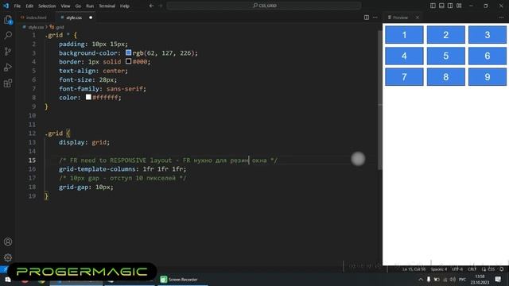Open the Search view in activity bar
Screen dimensions: 509x286
8,35
